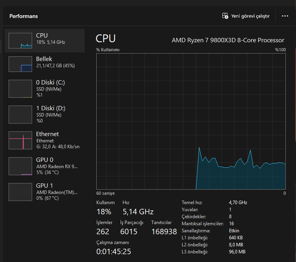
Task: Click the 'Performans' page title
Action: click(23, 16)
